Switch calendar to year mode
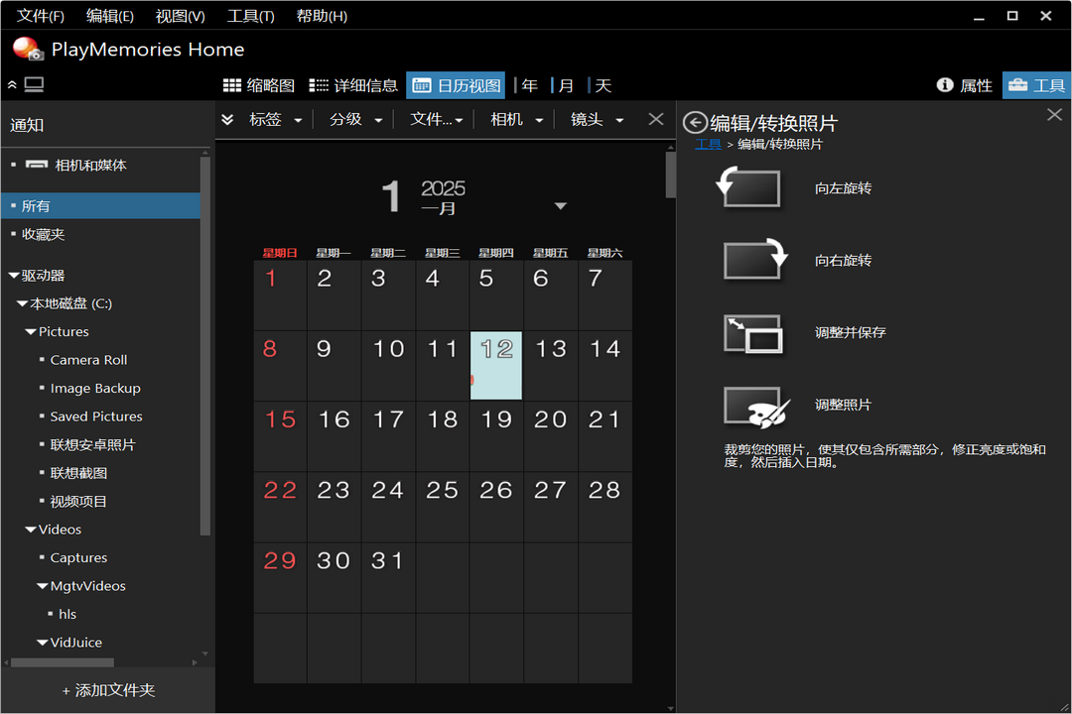The width and height of the screenshot is (1072, 714). [530, 85]
